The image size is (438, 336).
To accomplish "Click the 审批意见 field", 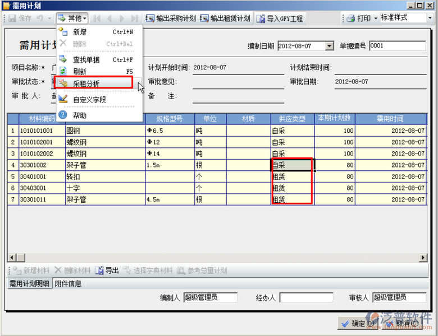I will click(238, 82).
